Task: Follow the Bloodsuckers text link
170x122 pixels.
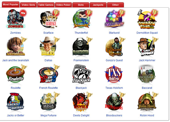Action: coord(114,115)
